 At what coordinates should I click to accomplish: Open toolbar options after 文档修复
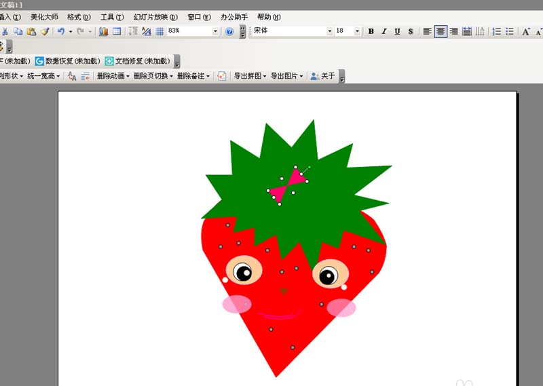(x=177, y=61)
